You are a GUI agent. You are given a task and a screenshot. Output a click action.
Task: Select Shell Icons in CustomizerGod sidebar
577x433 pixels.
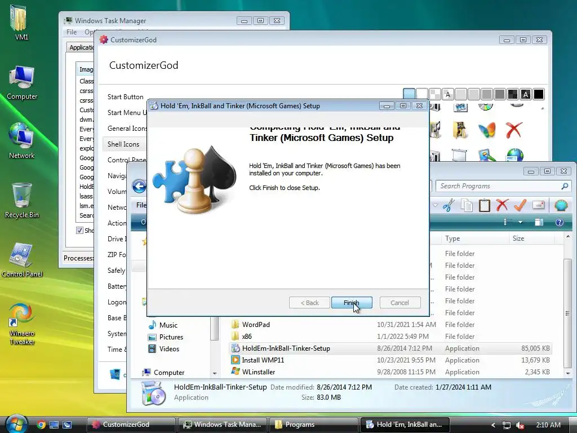[123, 144]
